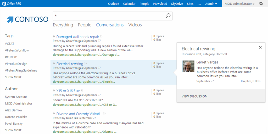
Task: Click the devconnections2 .../Damaged URL
Action: tap(86, 55)
